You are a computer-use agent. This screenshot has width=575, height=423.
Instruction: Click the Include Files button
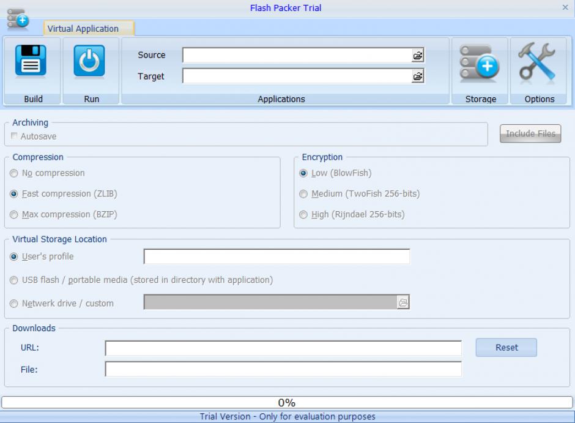[x=530, y=133]
